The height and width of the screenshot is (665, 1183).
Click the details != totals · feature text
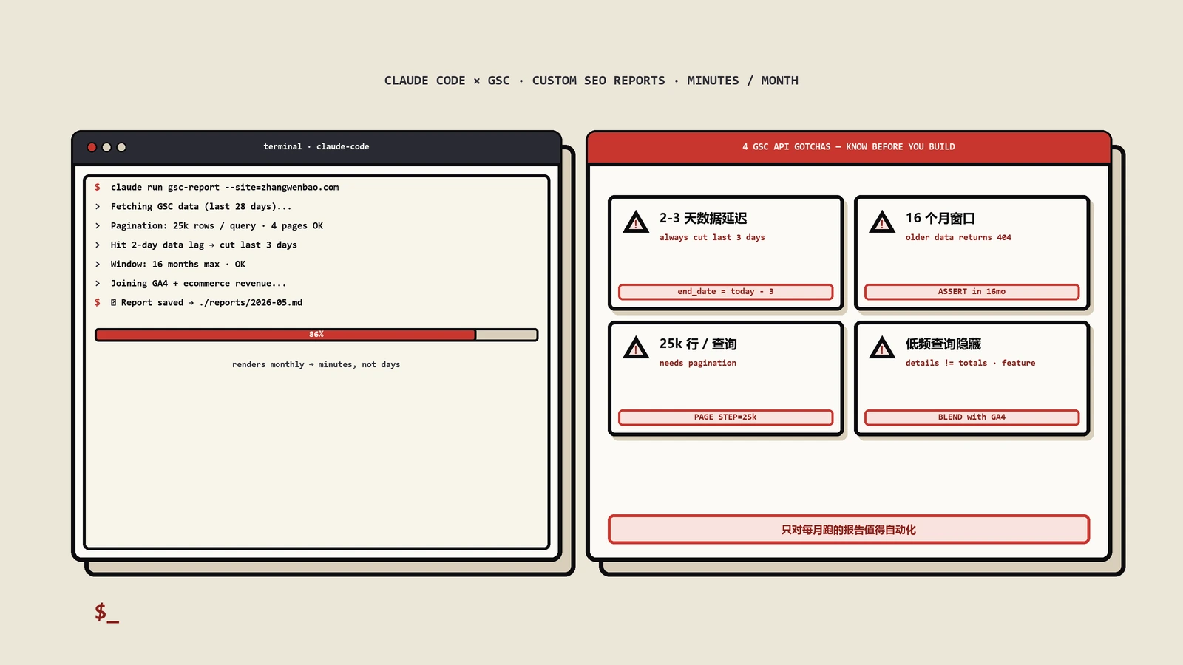(x=970, y=363)
